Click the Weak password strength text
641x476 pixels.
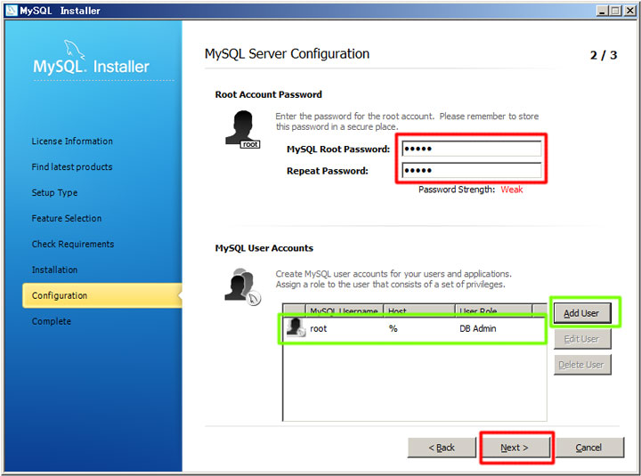pos(512,190)
